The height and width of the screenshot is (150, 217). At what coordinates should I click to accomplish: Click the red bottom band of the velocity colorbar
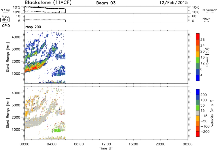pos(198,134)
